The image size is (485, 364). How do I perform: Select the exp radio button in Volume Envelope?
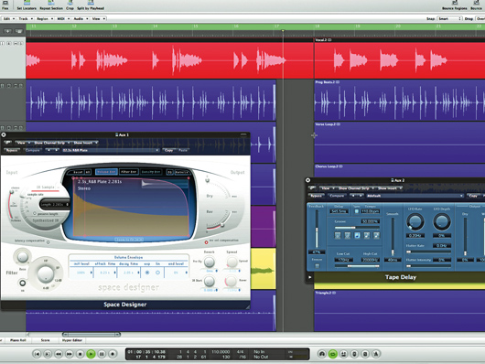click(x=147, y=273)
